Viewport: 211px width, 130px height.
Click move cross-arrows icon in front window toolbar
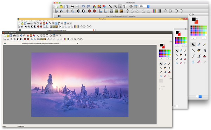coord(48,39)
